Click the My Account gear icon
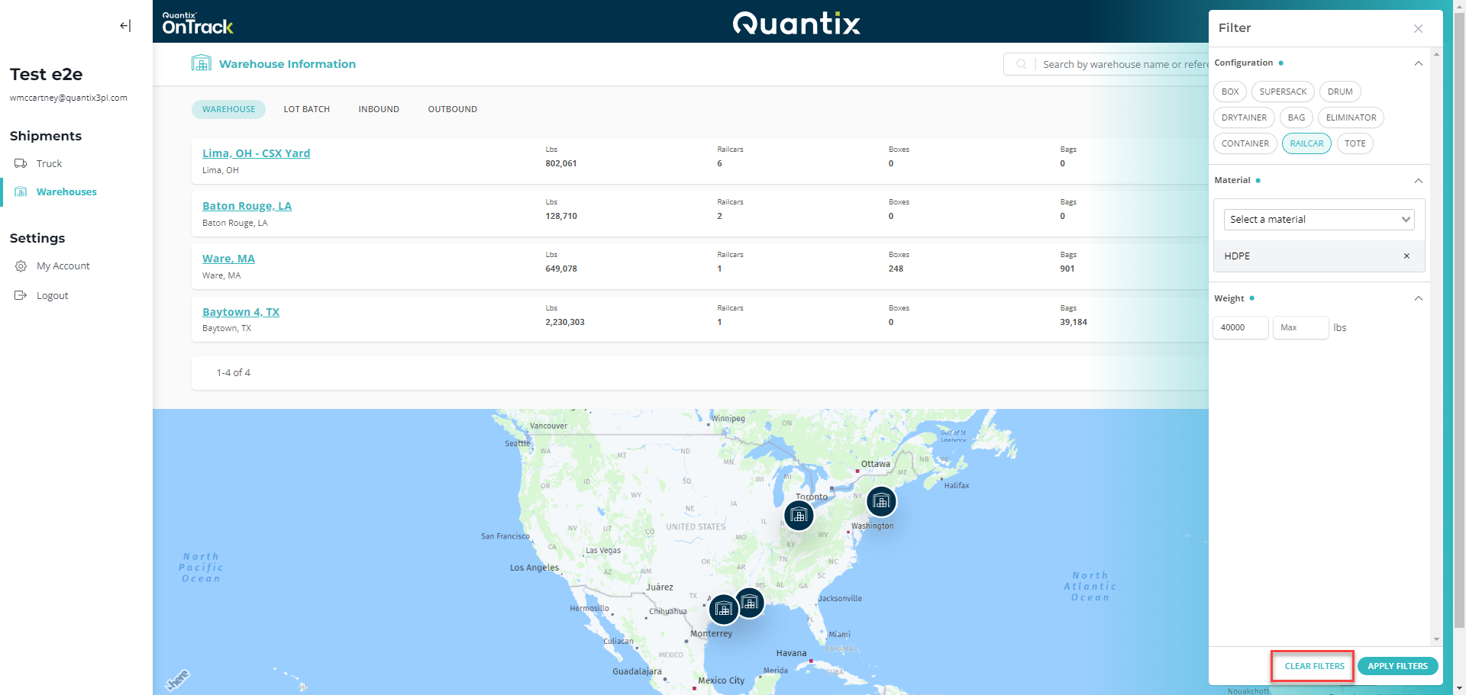The height and width of the screenshot is (695, 1466). tap(21, 266)
